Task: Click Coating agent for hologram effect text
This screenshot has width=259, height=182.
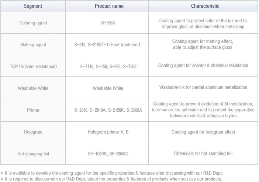Action: coord(203,132)
